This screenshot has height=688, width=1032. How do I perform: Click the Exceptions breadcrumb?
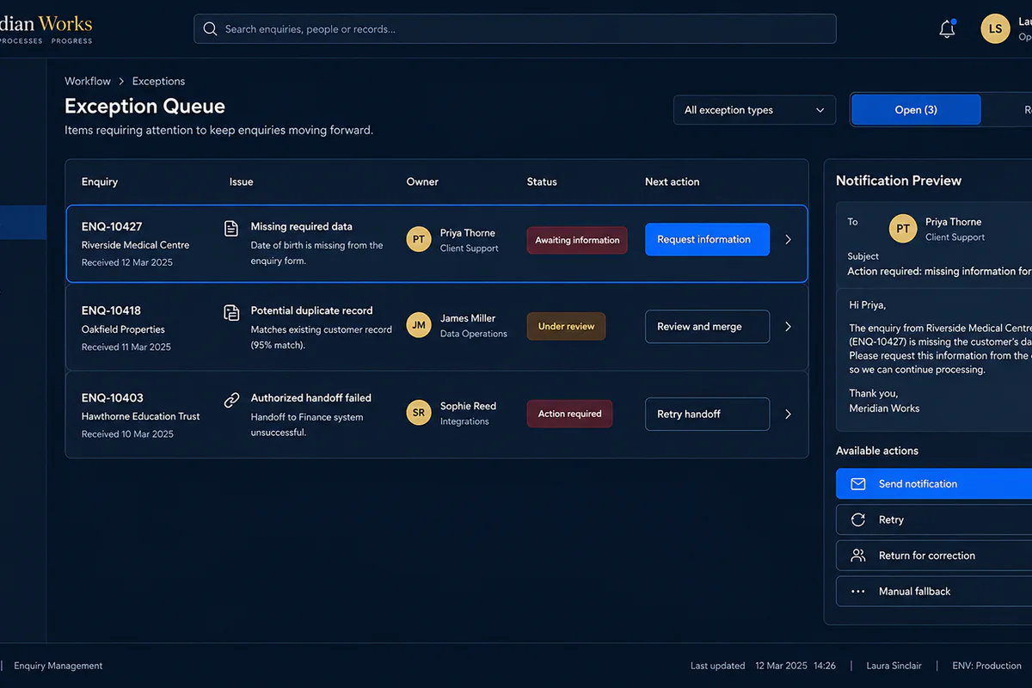(x=158, y=81)
